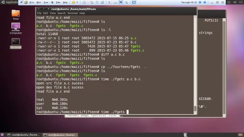The image size is (244, 137).
Task: Open the terminal File menu
Action: pyautogui.click(x=39, y=13)
